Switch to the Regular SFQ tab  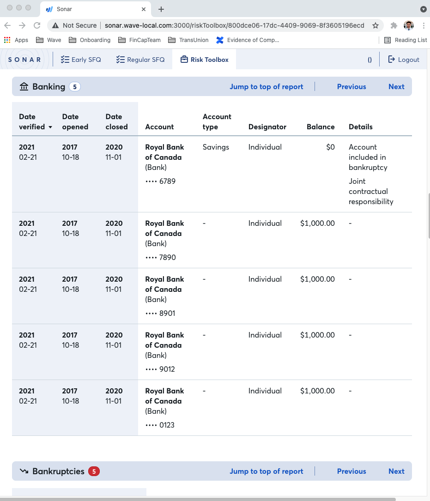click(140, 60)
